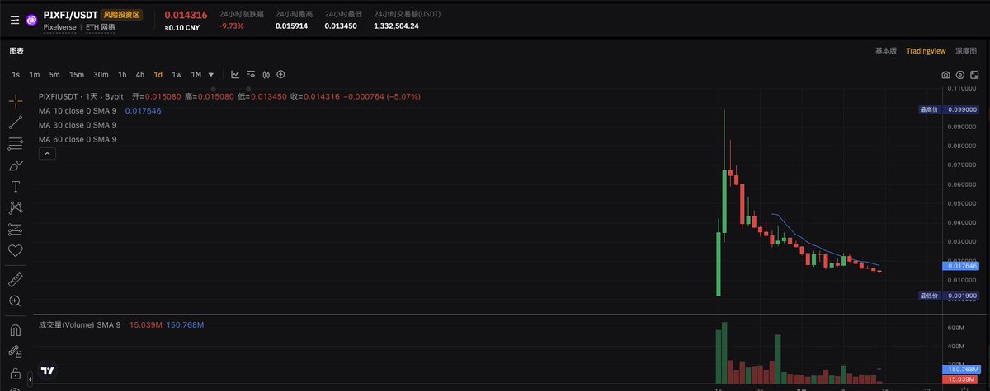Select the 1M monthly interval
The width and height of the screenshot is (990, 391).
click(x=196, y=75)
